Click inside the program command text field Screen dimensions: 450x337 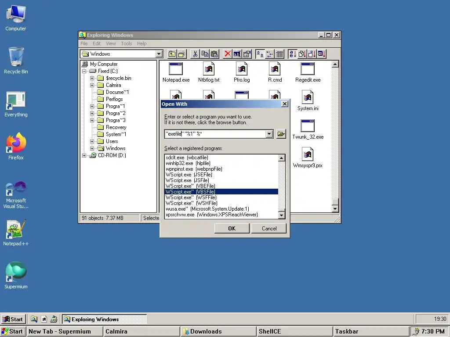tap(215, 134)
